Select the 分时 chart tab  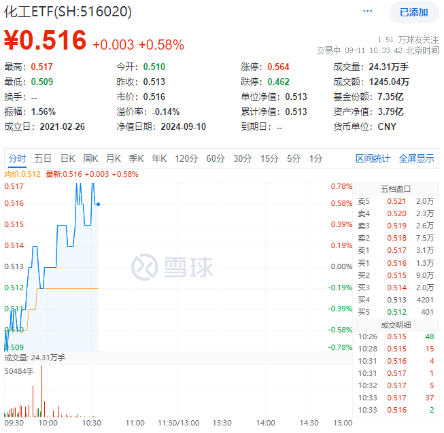click(17, 158)
